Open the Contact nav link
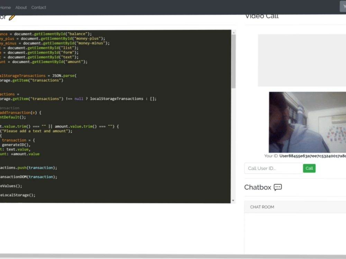This screenshot has width=346, height=259. [39, 8]
